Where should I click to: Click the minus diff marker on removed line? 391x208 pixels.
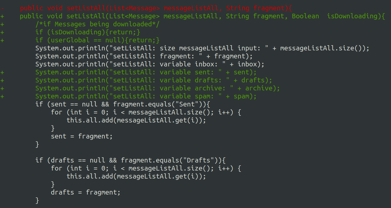(x=2, y=8)
